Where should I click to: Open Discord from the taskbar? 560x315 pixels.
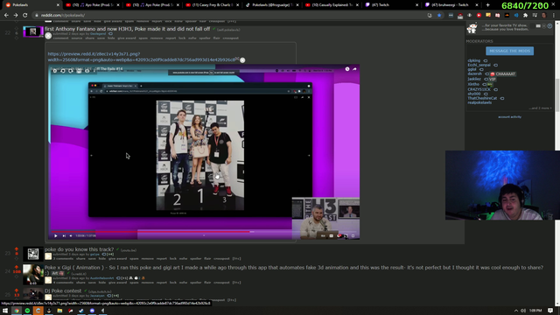click(x=92, y=311)
